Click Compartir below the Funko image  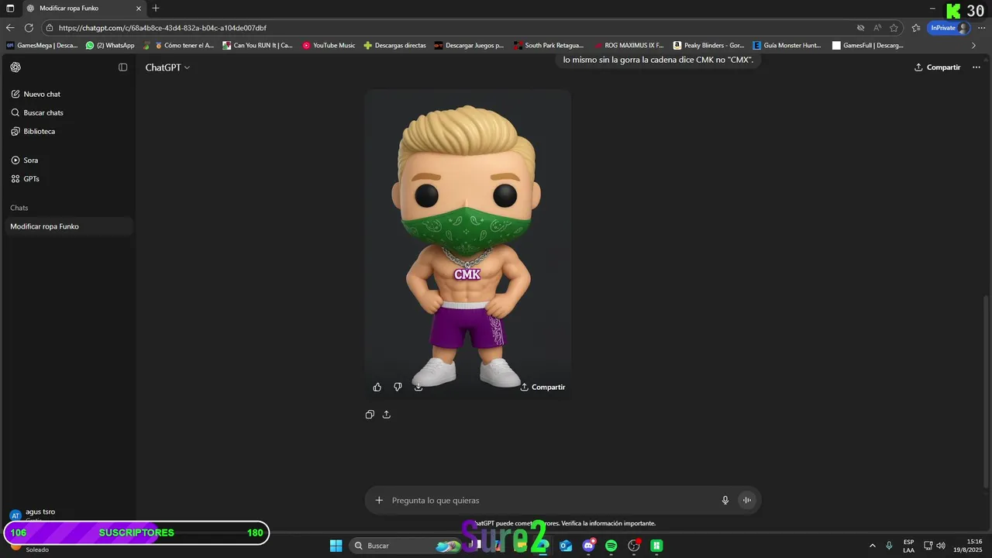(x=542, y=387)
